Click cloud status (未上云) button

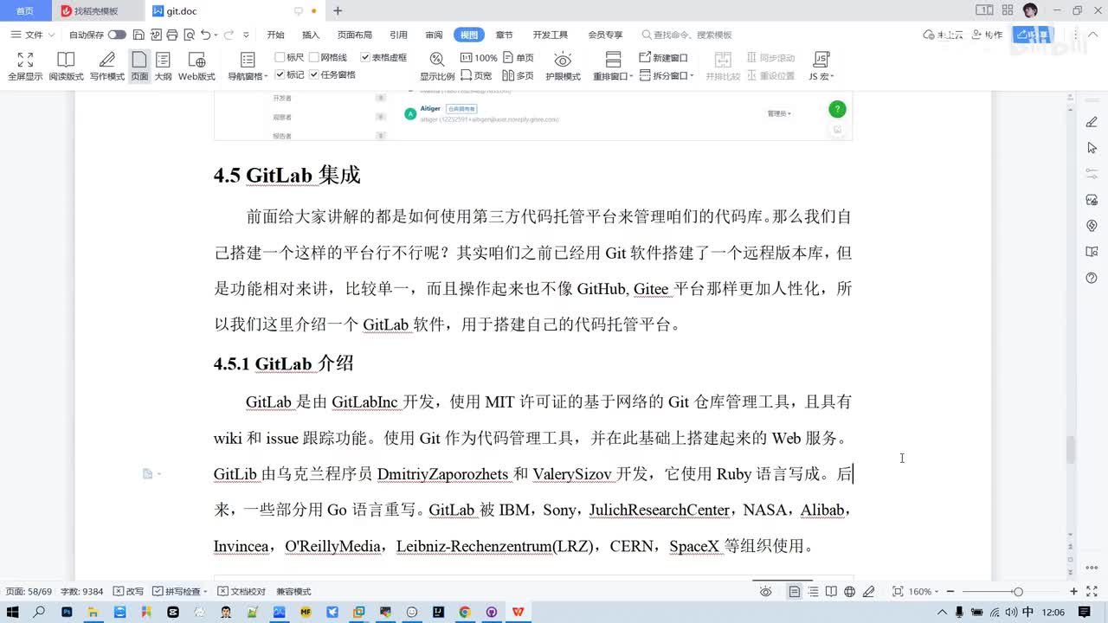[944, 35]
